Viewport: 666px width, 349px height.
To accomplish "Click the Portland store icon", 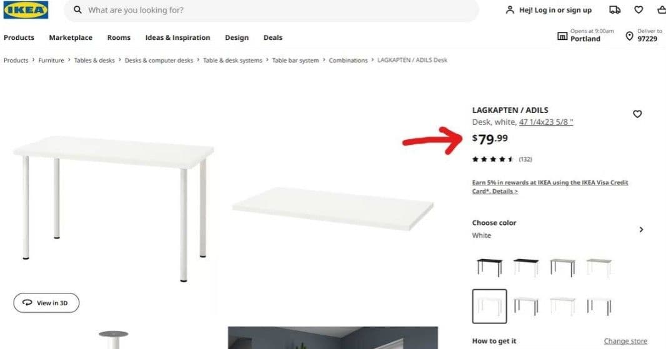I will [562, 36].
